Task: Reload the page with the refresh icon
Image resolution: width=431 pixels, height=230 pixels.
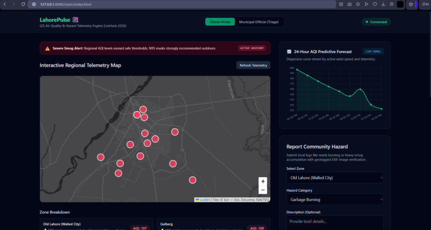Action: (x=24, y=4)
